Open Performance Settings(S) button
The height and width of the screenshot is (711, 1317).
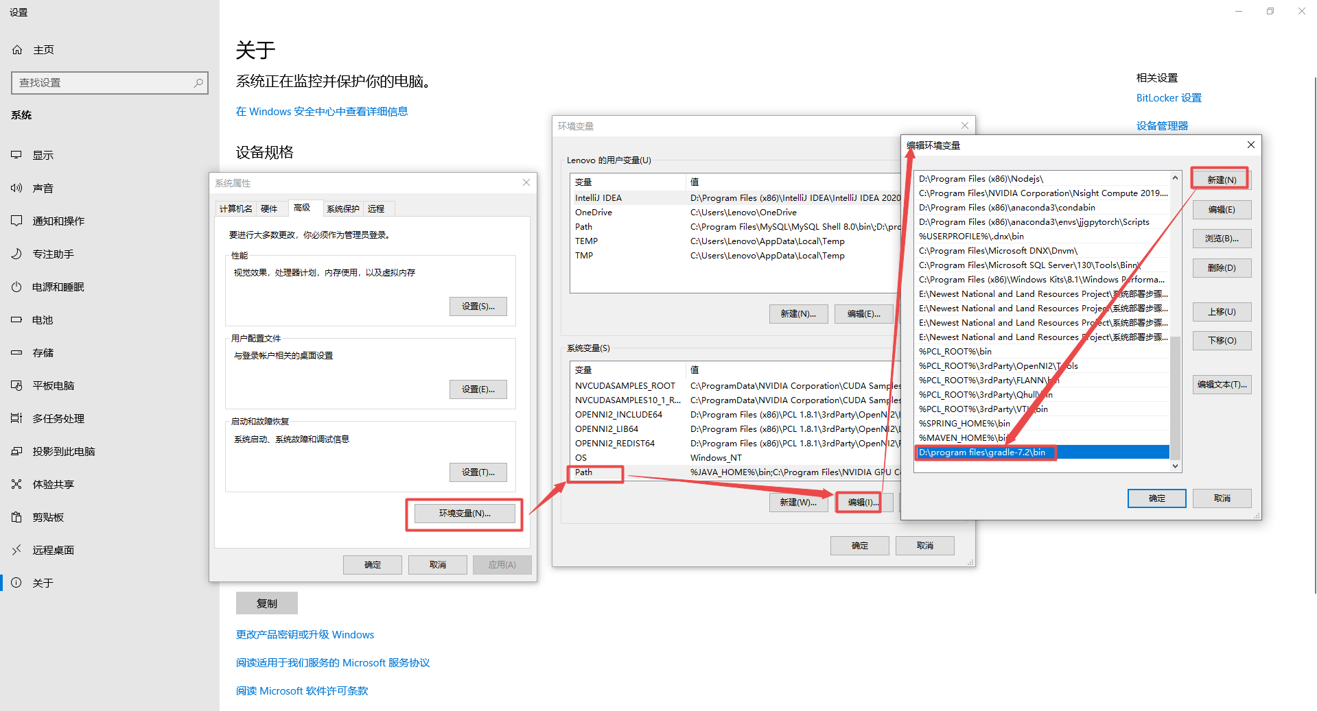(x=478, y=306)
